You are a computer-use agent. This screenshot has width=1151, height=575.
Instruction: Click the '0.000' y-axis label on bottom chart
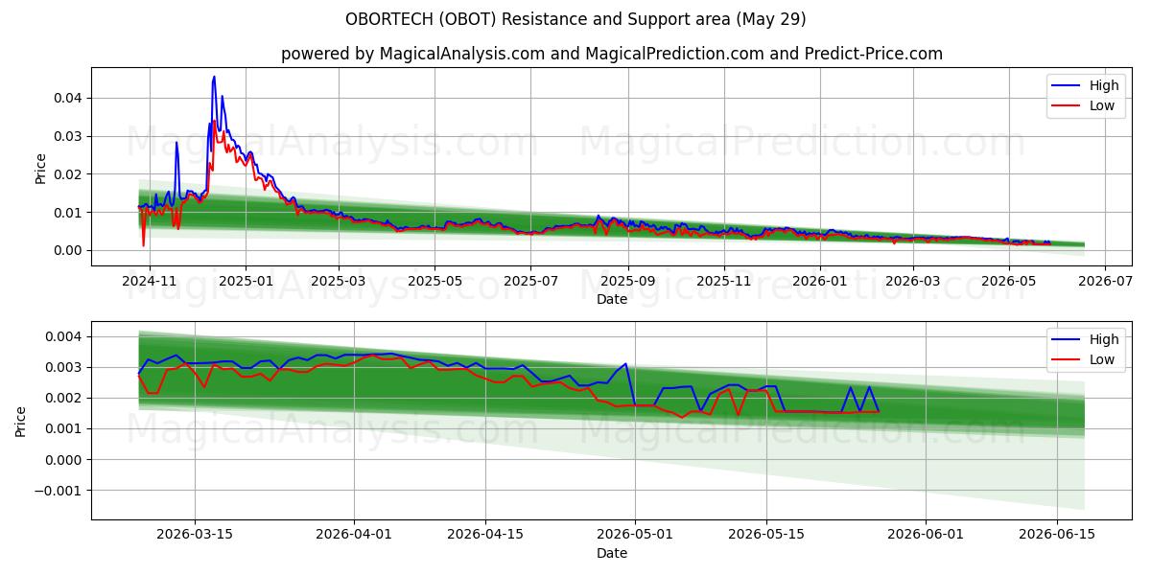point(66,459)
